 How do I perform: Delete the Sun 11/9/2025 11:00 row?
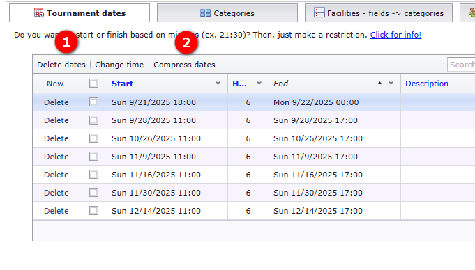coord(56,157)
